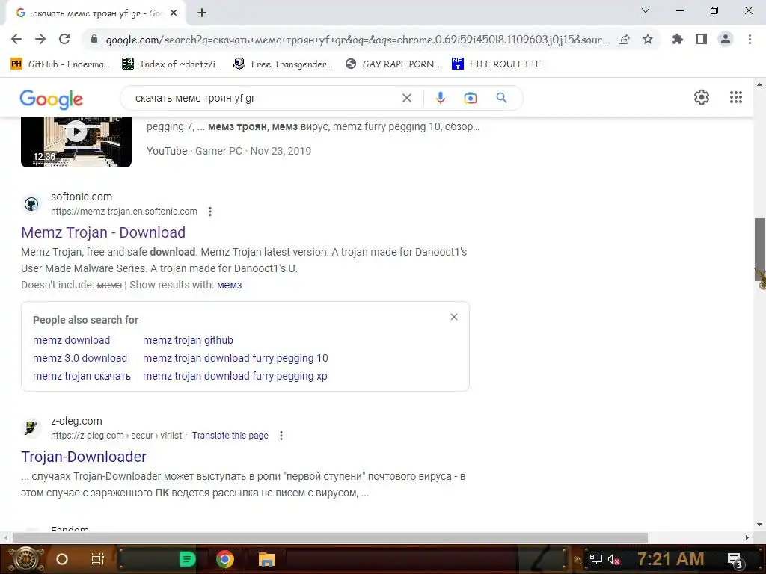
Task: Click the Google logo
Action: (52, 99)
